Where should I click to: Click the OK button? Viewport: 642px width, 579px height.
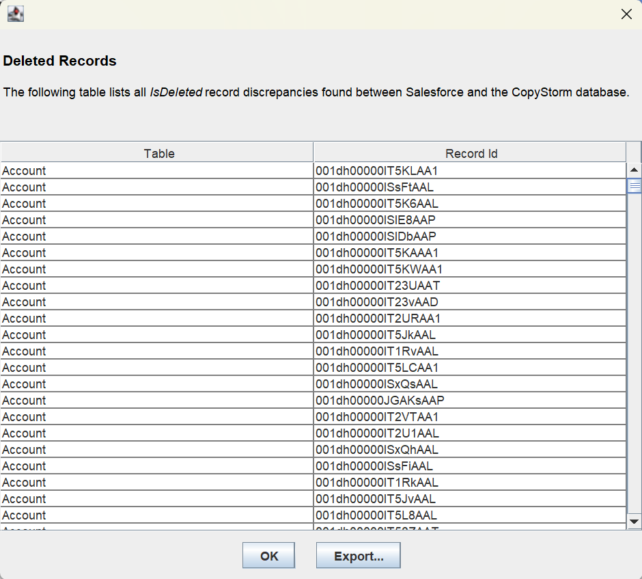point(269,556)
